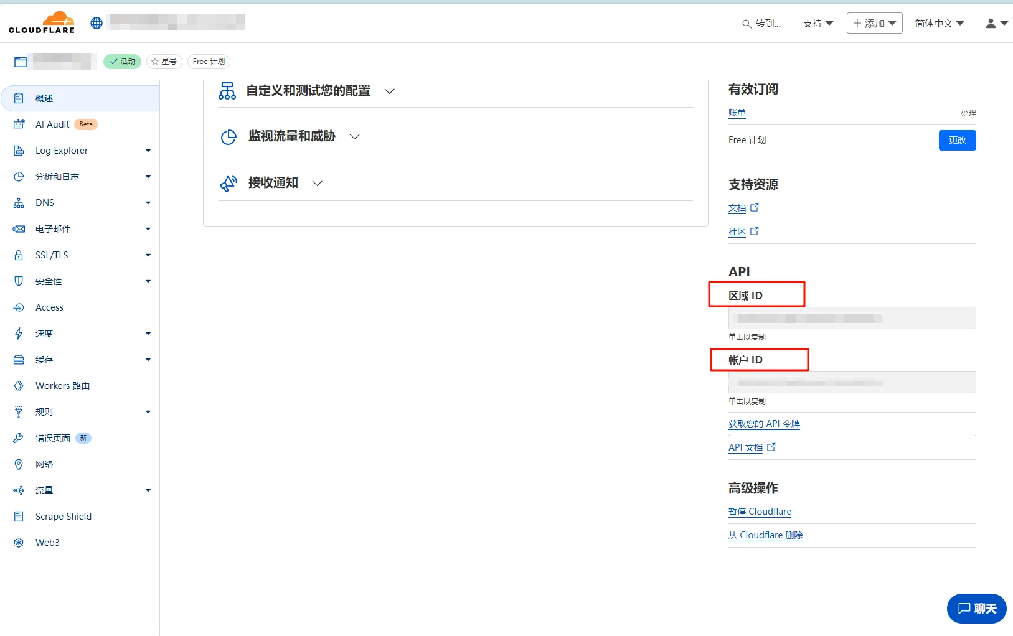Click the 速度 lightning icon

19,334
